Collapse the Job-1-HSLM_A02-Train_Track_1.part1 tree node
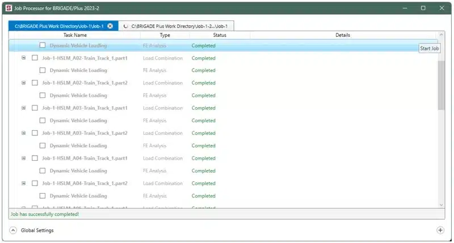Screen dimensions: 454x243 [x=23, y=58]
